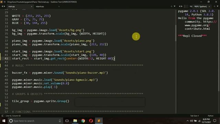The width and height of the screenshot is (220, 124).
Task: Activate the search microphone icon
Action: 60,121
